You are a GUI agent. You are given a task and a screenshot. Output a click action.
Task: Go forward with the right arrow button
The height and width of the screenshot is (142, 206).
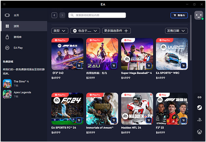click(x=62, y=15)
